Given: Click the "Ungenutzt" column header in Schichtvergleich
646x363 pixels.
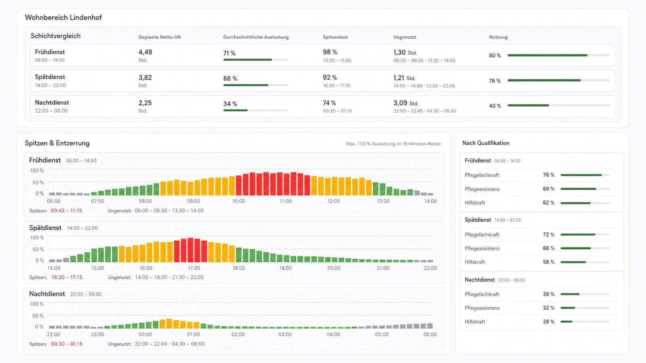Looking at the screenshot, I should click(405, 37).
